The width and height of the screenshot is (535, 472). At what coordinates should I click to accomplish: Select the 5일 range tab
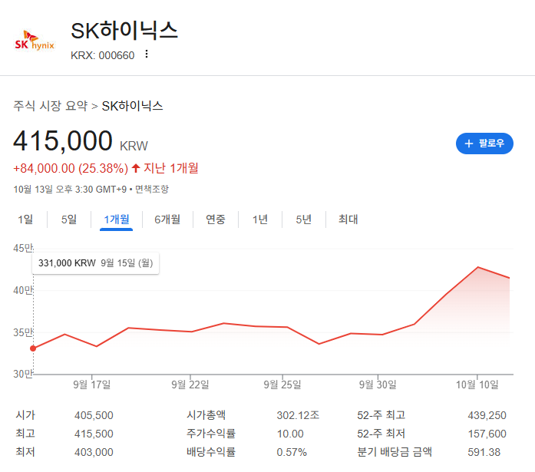tap(69, 219)
